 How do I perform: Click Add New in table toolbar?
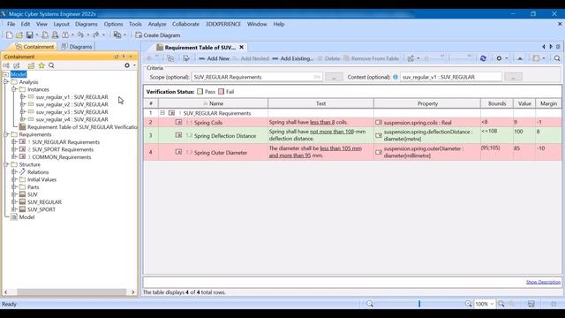click(x=214, y=58)
